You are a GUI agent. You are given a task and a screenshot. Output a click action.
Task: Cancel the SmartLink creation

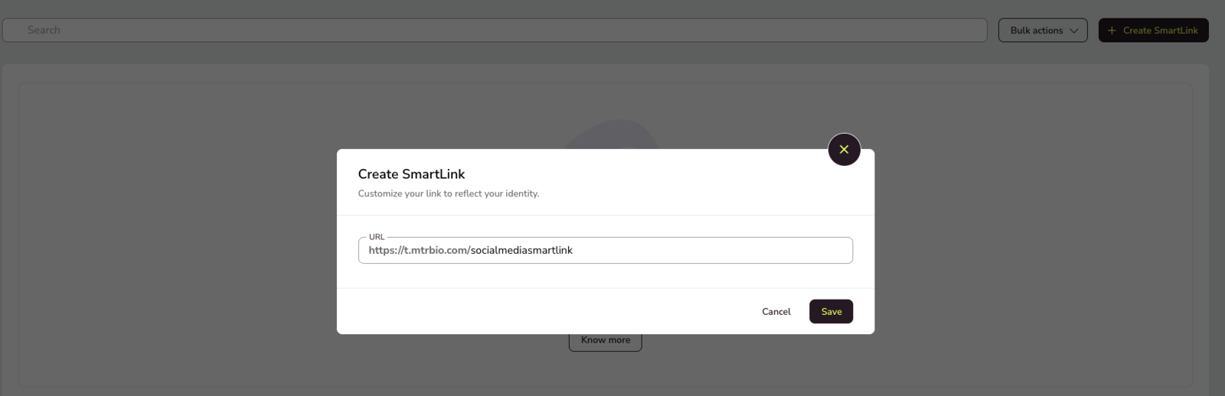coord(776,312)
